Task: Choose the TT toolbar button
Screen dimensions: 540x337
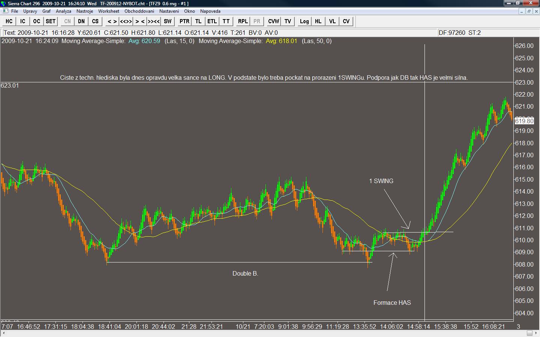Action: 226,21
